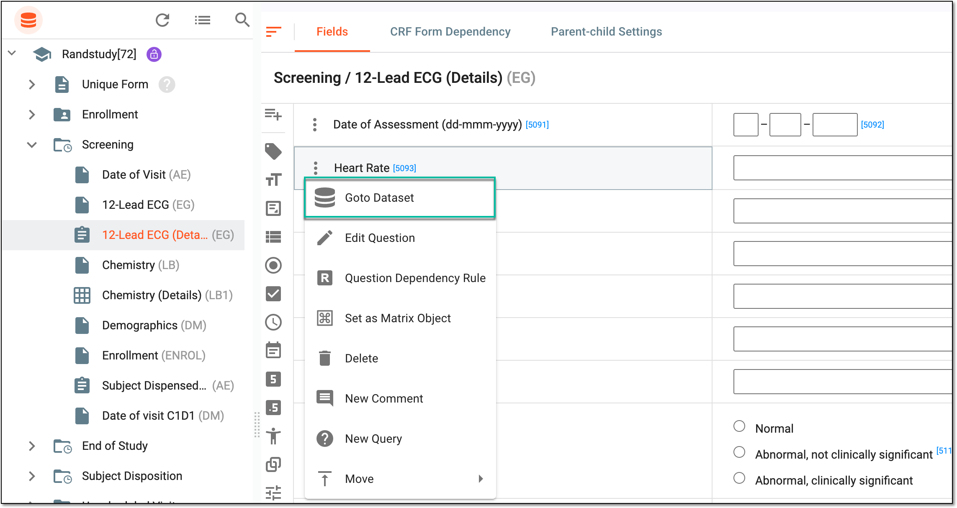Select the clock time field tool
Image resolution: width=957 pixels, height=508 pixels.
point(273,322)
